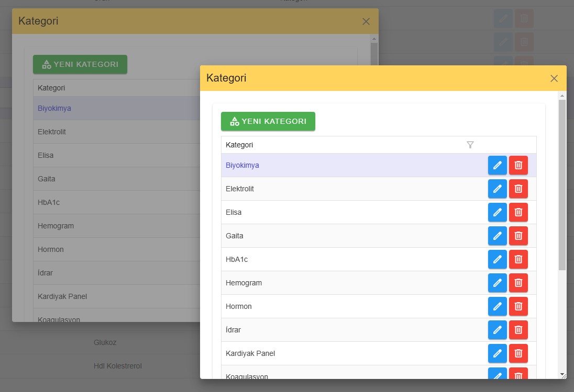Edit the Elektrolit category
Screen dimensions: 574x392
[497, 189]
